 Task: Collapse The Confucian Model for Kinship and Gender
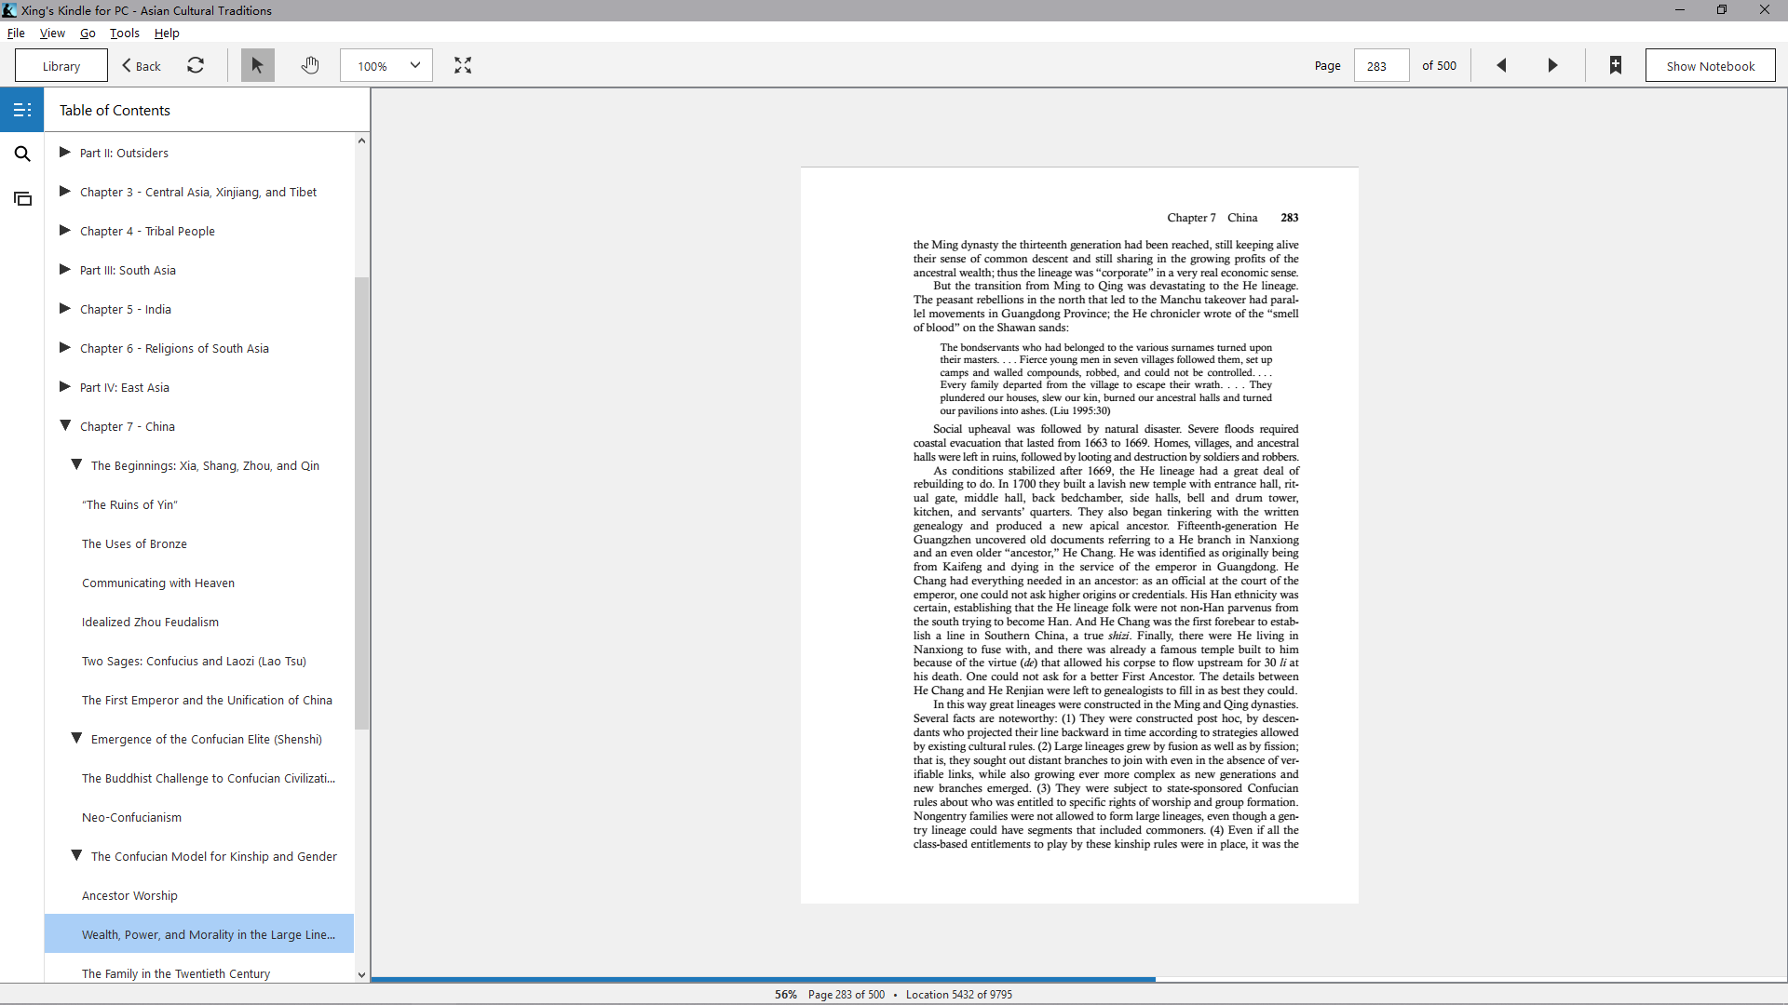(76, 855)
